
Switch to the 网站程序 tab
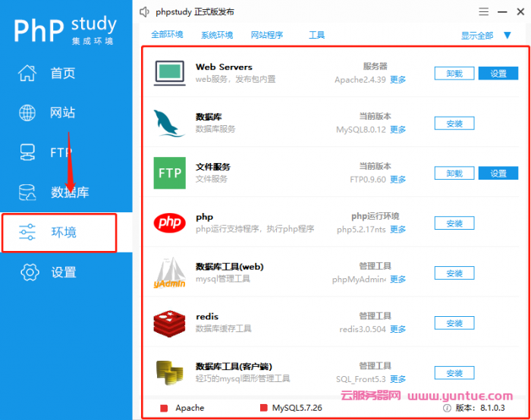click(x=267, y=35)
